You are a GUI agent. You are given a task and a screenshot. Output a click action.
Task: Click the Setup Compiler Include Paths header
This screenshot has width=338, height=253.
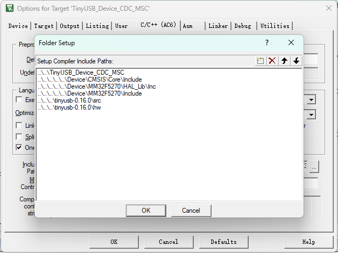coord(75,61)
